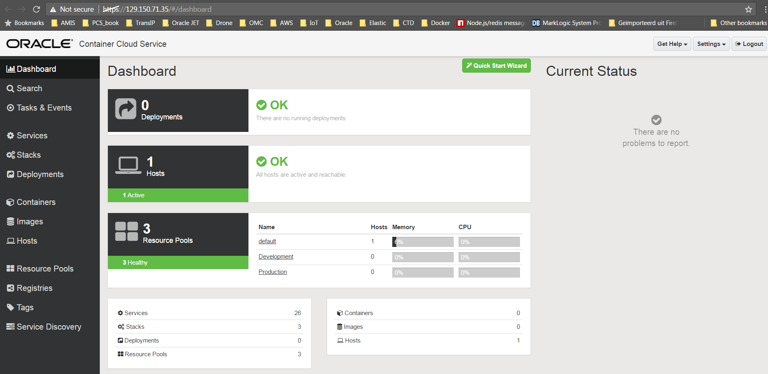Click the browser reload icon

click(36, 9)
